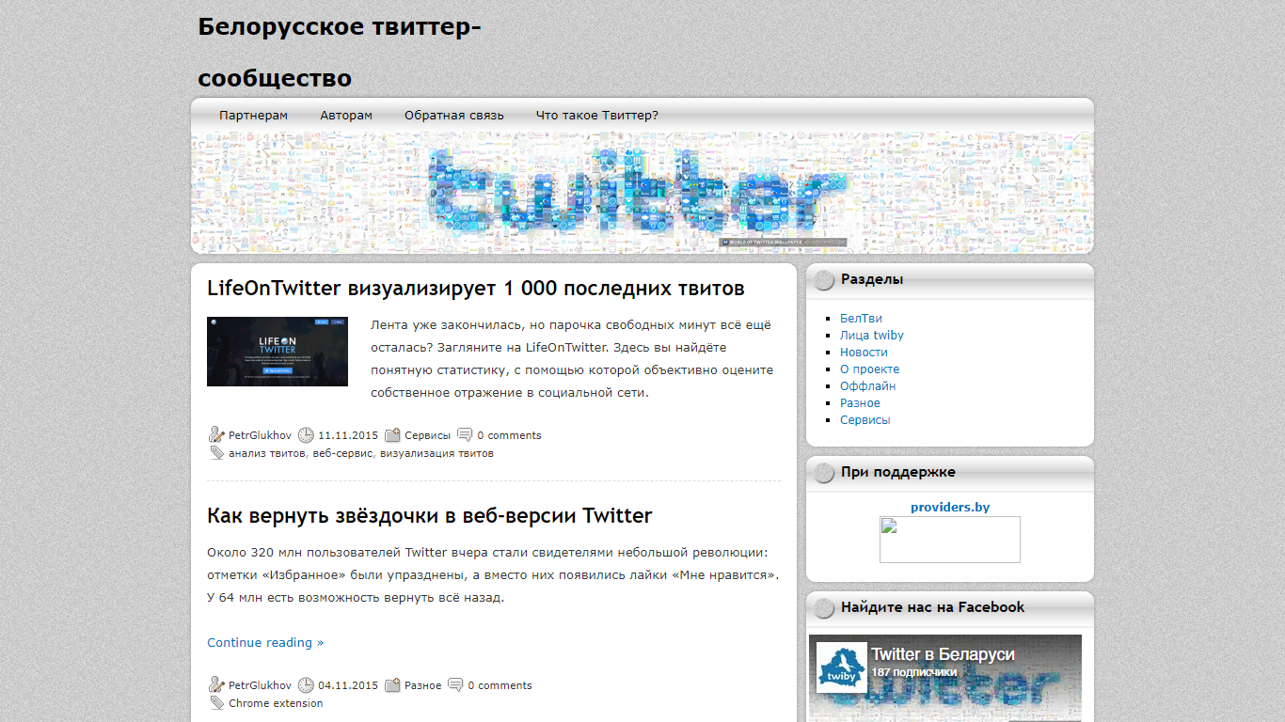
Task: Click Найдите нас на Facebook heading
Action: pyautogui.click(x=932, y=607)
